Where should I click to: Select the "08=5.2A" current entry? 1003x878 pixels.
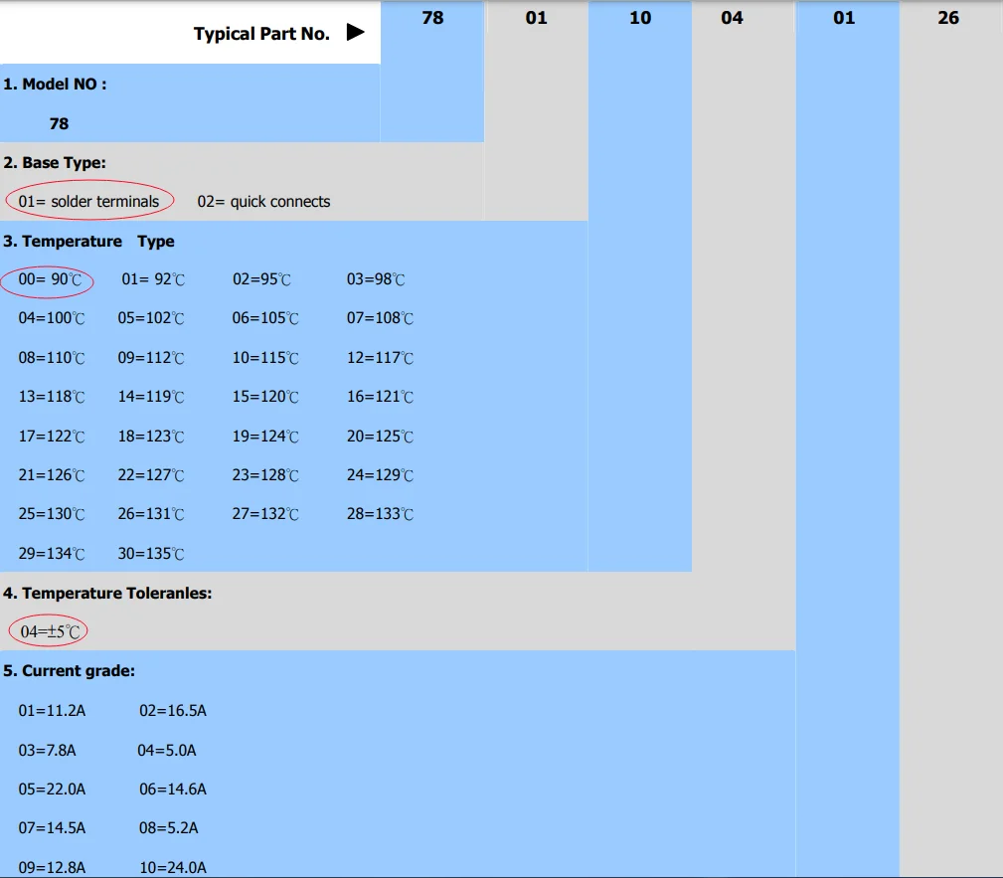click(x=169, y=828)
